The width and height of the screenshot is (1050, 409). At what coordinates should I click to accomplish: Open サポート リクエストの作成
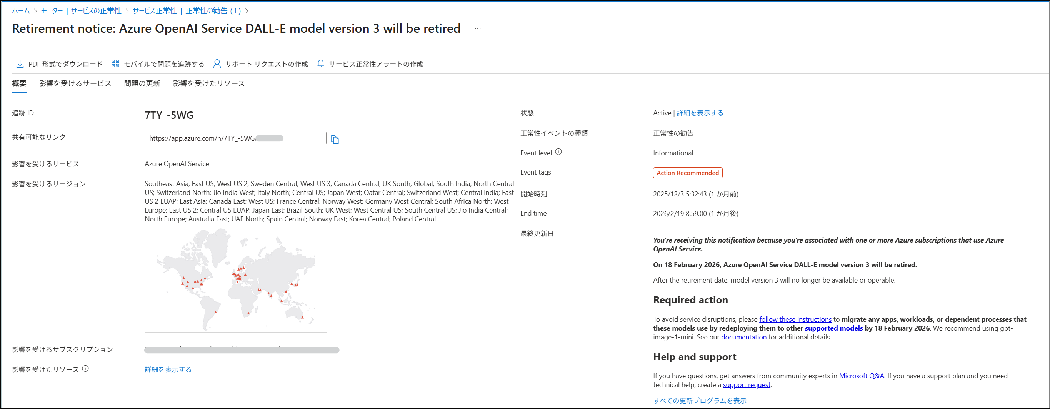(260, 64)
